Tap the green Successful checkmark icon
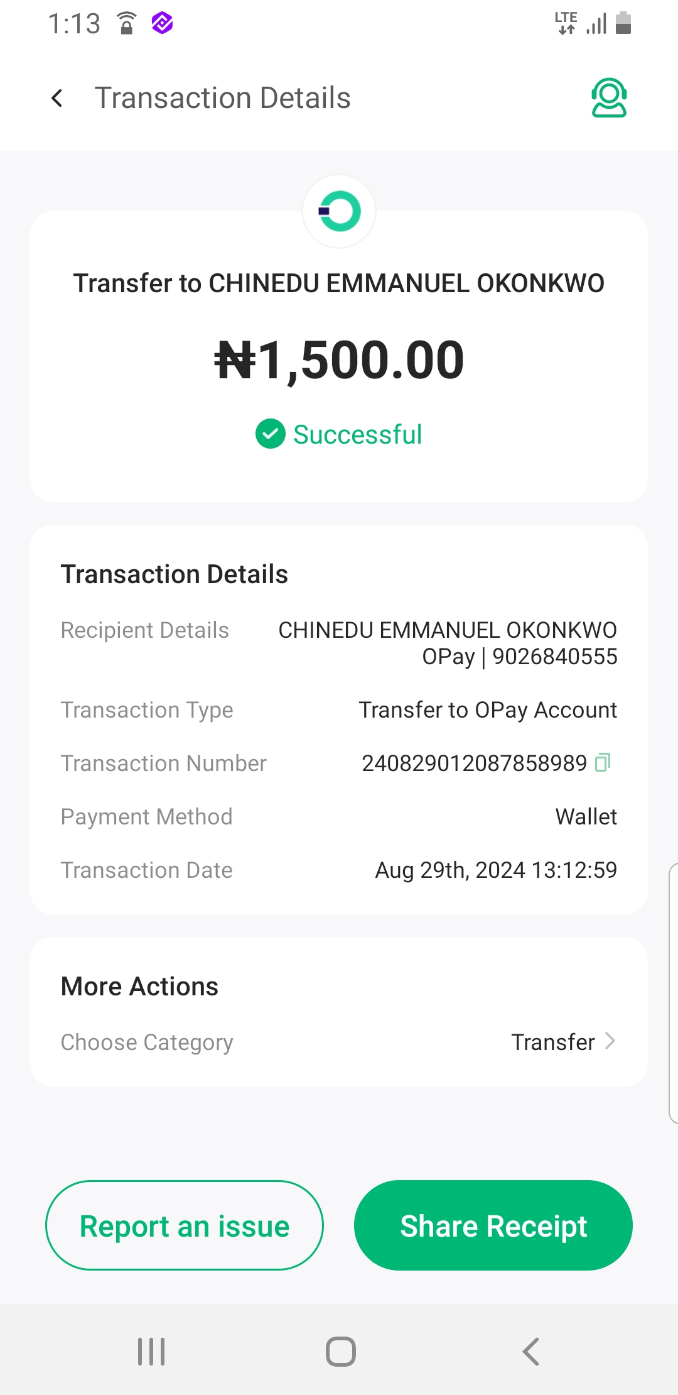 271,434
